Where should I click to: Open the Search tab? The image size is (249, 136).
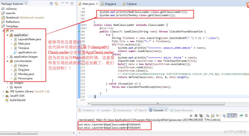[140, 110]
